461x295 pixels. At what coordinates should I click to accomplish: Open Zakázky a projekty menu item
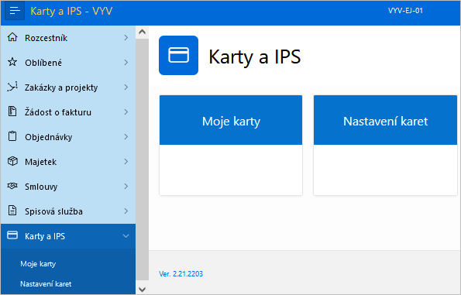[x=68, y=87]
